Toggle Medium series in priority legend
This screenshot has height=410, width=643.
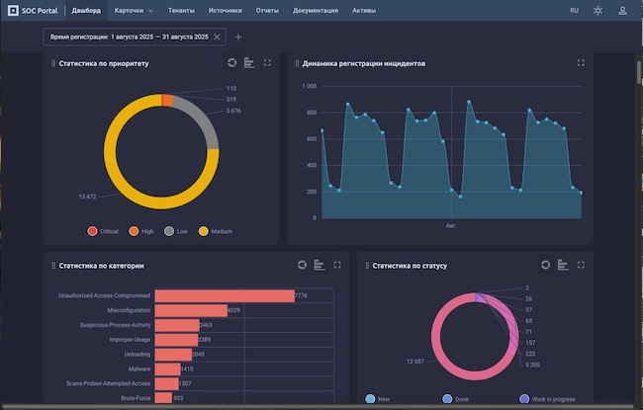pyautogui.click(x=215, y=231)
